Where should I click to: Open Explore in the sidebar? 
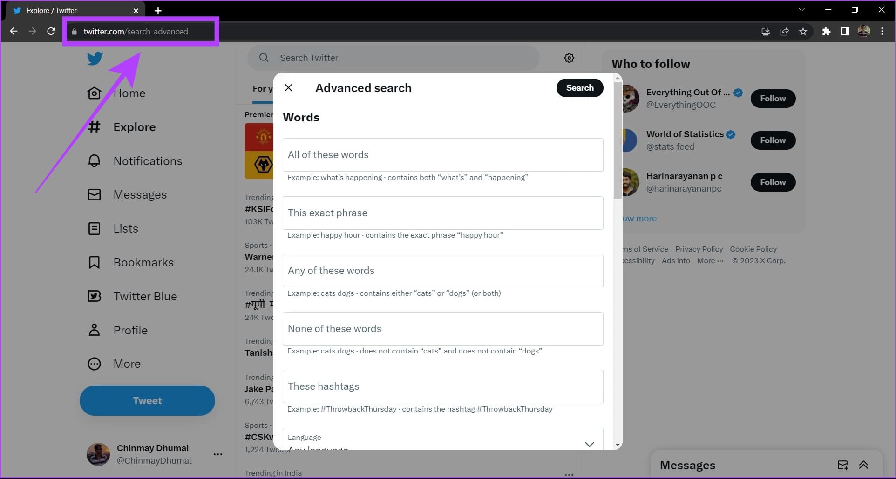coord(122,127)
